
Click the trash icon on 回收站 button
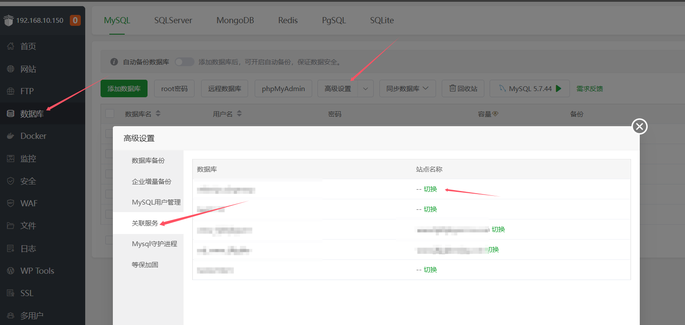pyautogui.click(x=452, y=88)
